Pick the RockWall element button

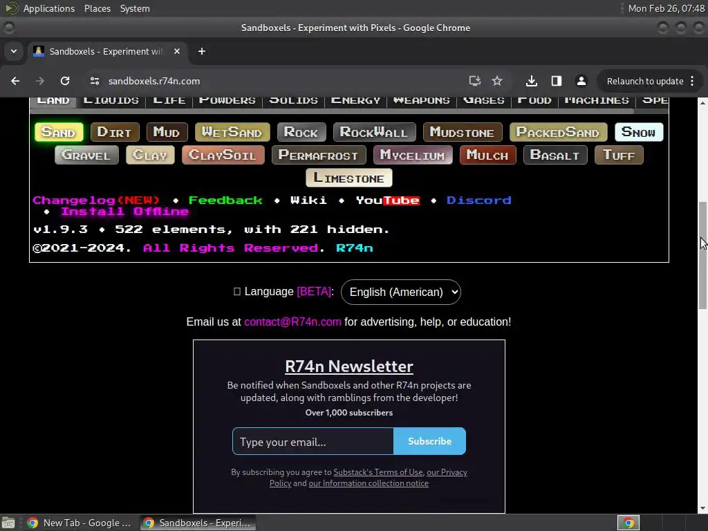click(374, 132)
